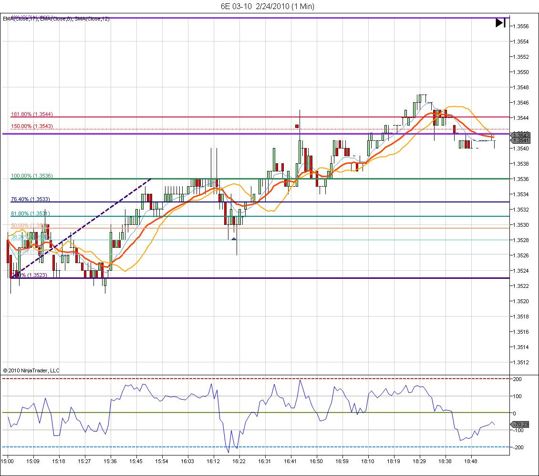The height and width of the screenshot is (476, 539).
Task: Click the blue dashed -200 oscillator line
Action: (x=256, y=447)
